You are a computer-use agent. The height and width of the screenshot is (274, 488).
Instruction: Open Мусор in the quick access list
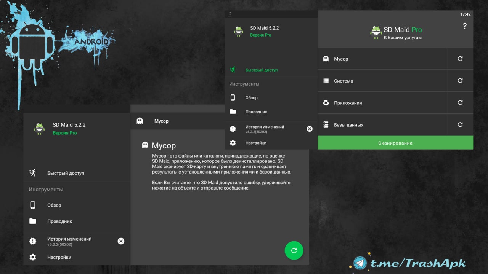382,59
